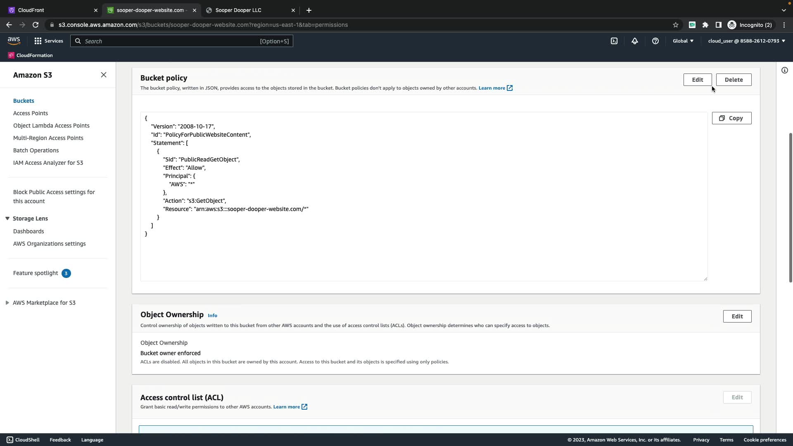This screenshot has height=446, width=793.
Task: Click the AWS logo home icon
Action: (14, 40)
